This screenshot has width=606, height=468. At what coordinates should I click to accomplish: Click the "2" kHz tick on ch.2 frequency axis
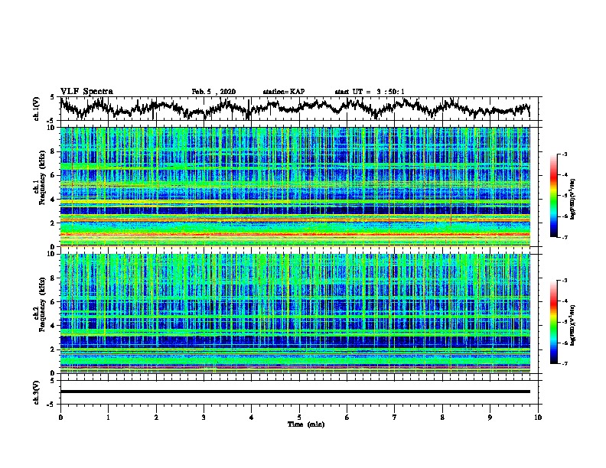(53, 349)
